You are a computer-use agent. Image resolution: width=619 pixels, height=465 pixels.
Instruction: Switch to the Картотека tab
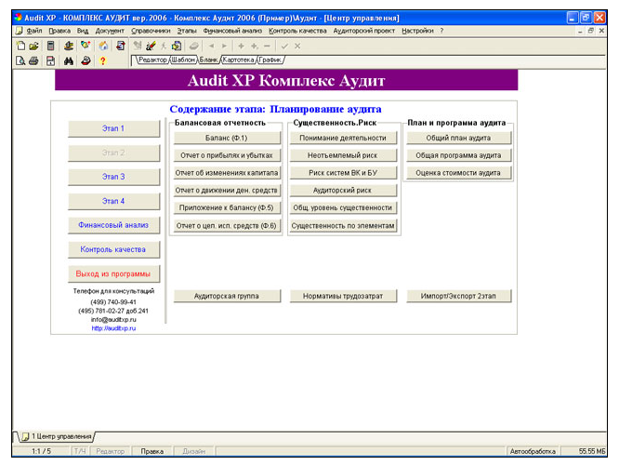click(239, 60)
